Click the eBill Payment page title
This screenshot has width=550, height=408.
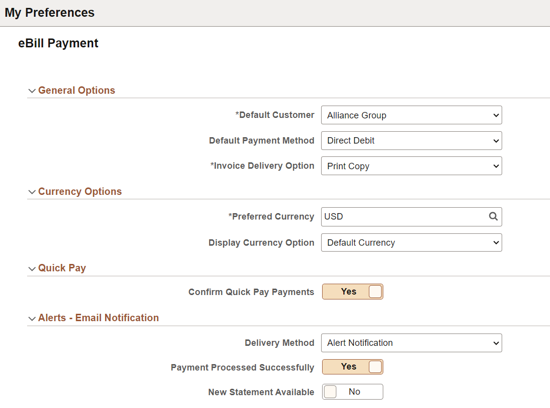(x=58, y=43)
